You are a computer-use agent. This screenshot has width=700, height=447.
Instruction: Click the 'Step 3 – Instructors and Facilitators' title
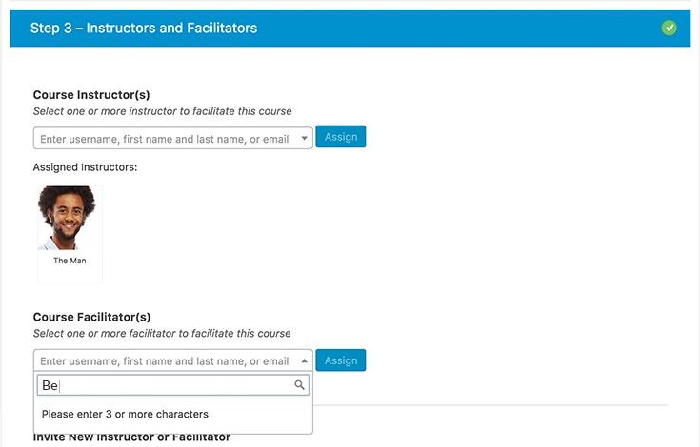tap(144, 29)
